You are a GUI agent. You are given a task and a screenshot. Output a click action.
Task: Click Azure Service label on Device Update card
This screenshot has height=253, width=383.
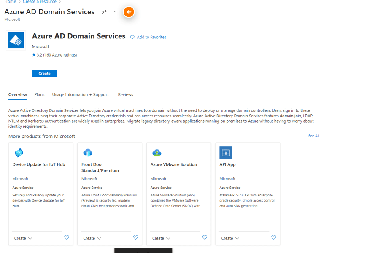click(23, 188)
